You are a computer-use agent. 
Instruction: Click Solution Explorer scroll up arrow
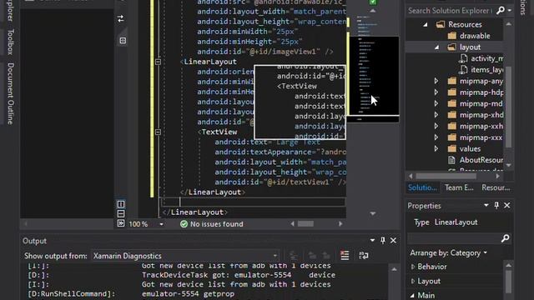click(508, 24)
